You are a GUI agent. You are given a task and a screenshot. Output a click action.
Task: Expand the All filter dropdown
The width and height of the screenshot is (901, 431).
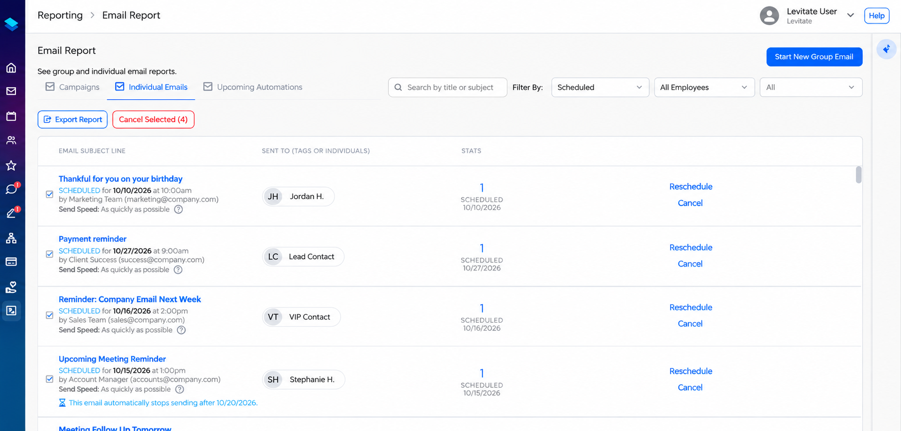click(x=811, y=87)
